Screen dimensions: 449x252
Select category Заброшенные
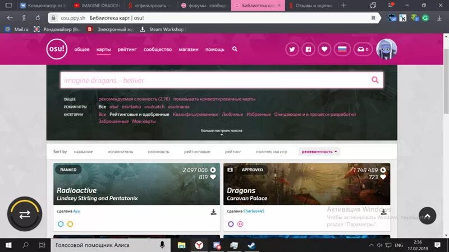coord(113,122)
